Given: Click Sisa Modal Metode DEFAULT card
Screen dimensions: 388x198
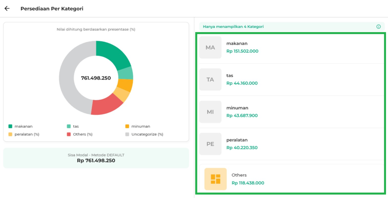Looking at the screenshot, I should tap(96, 158).
